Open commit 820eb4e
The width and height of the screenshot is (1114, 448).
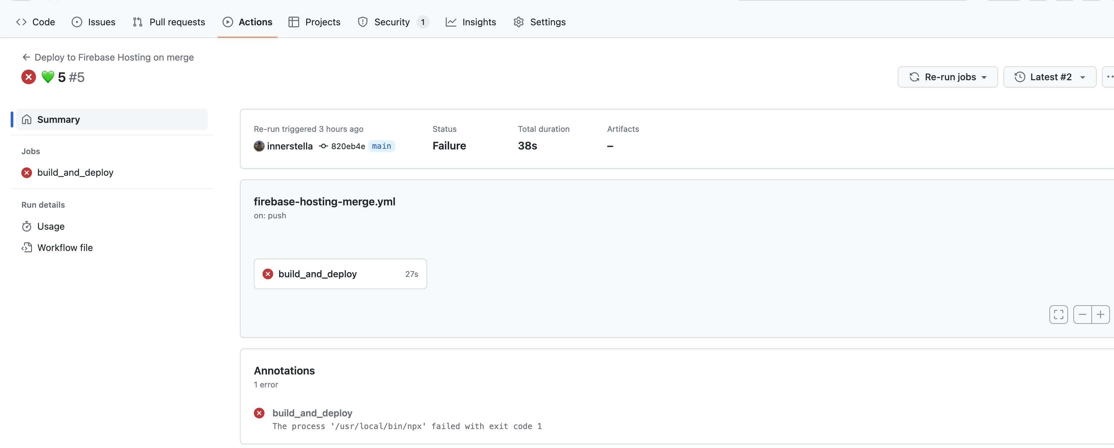point(348,146)
